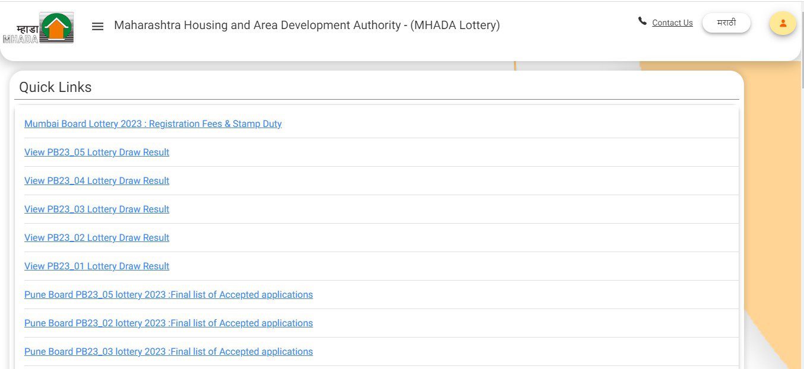
Task: View PB23_05 Lottery Draw Result
Action: 97,152
